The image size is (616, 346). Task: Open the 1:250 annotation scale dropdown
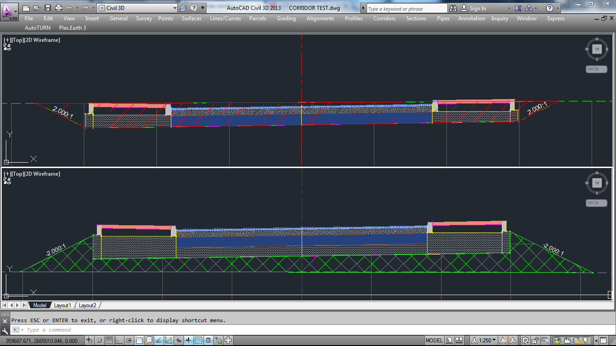pyautogui.click(x=484, y=340)
